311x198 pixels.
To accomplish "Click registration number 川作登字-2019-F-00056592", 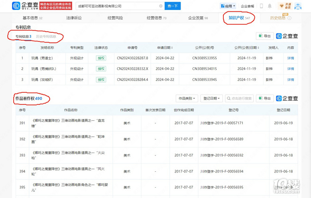I will coord(222,155).
